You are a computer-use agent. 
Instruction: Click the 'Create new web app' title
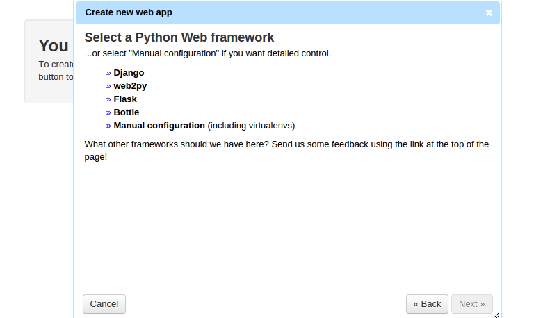tap(129, 12)
